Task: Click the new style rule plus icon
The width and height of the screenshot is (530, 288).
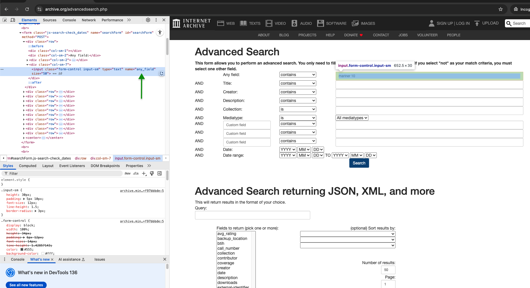Action: click(144, 173)
